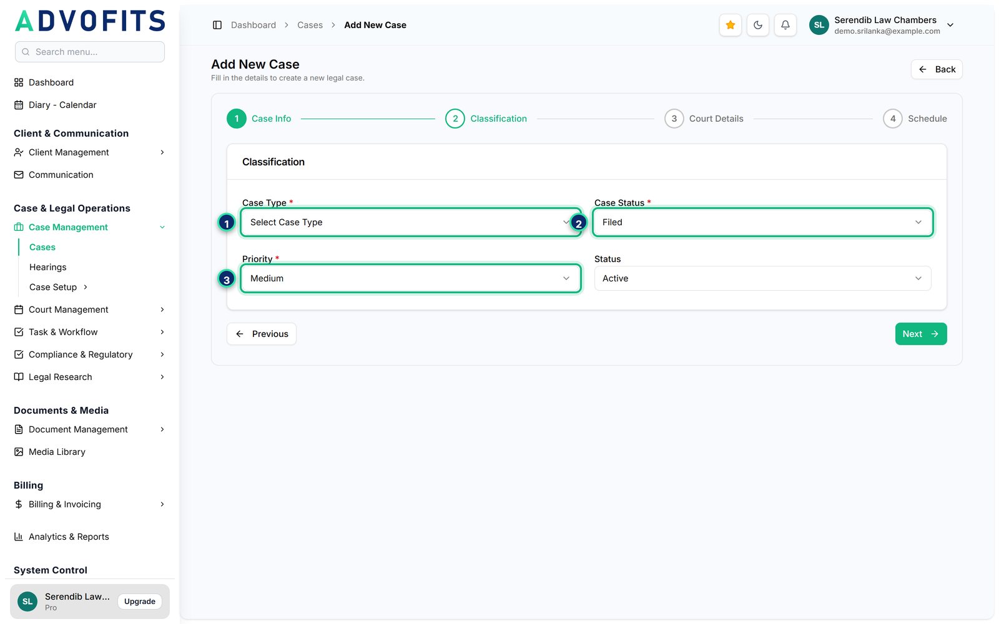Open notifications bell icon
999x624 pixels.
click(x=785, y=25)
